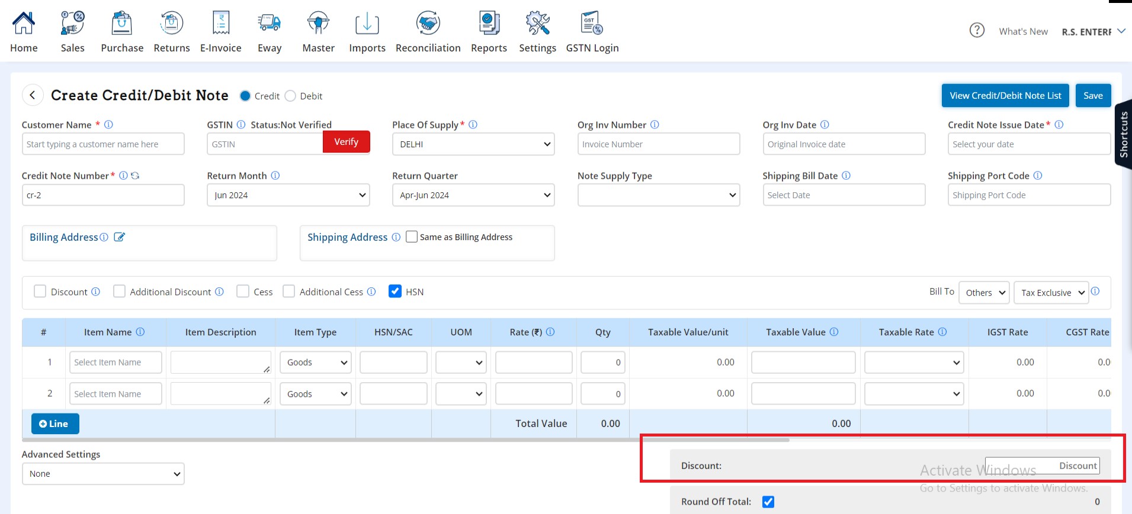Check Same as Billing Address
1132x514 pixels.
[412, 237]
